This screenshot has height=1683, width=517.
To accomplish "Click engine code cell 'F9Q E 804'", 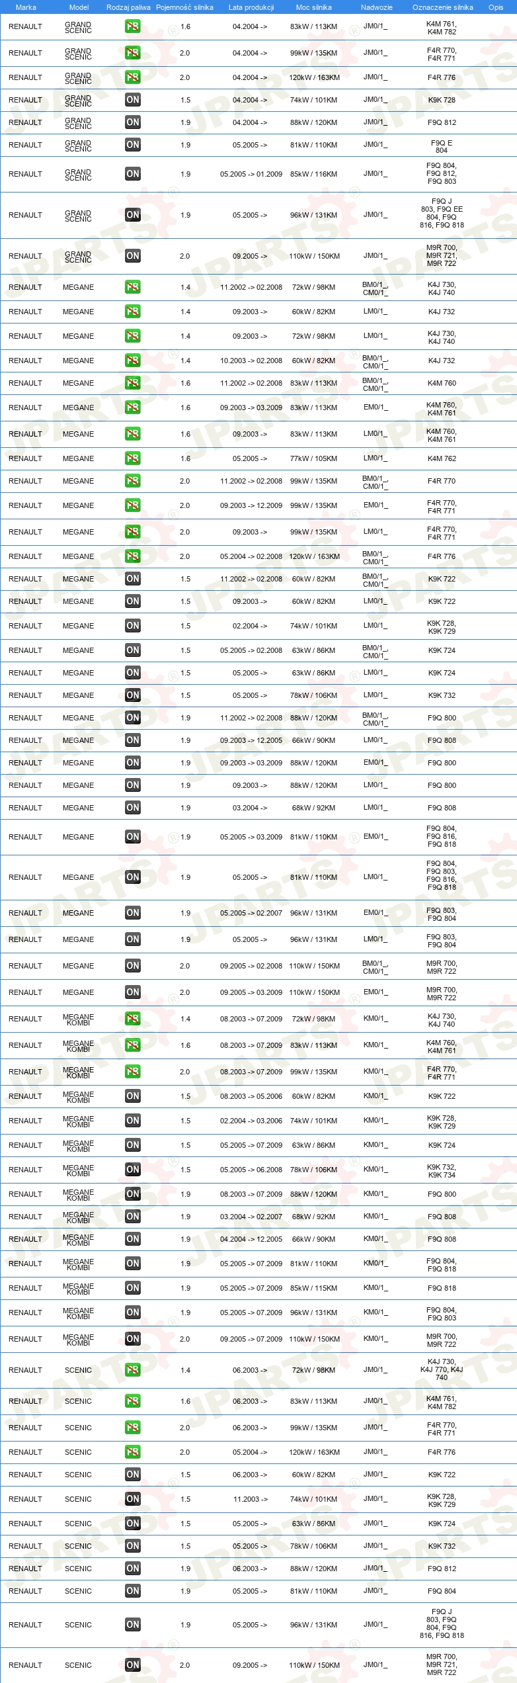I will point(442,147).
